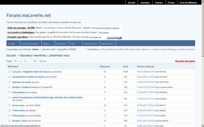Start a Nouvelle discussion
The image size is (204, 127).
point(185,61)
